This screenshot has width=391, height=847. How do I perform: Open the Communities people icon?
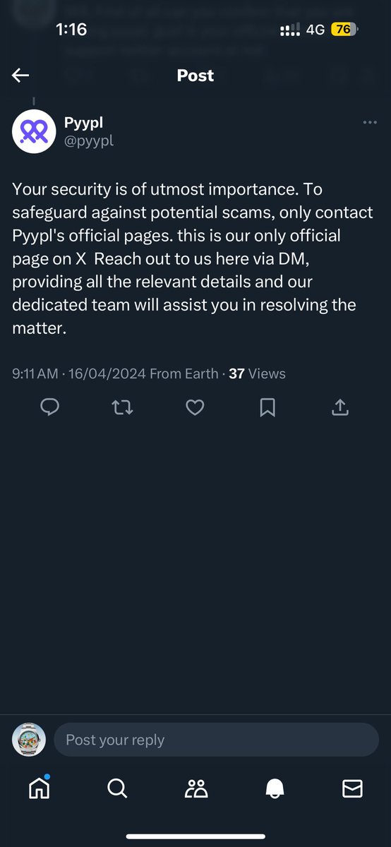point(195,788)
